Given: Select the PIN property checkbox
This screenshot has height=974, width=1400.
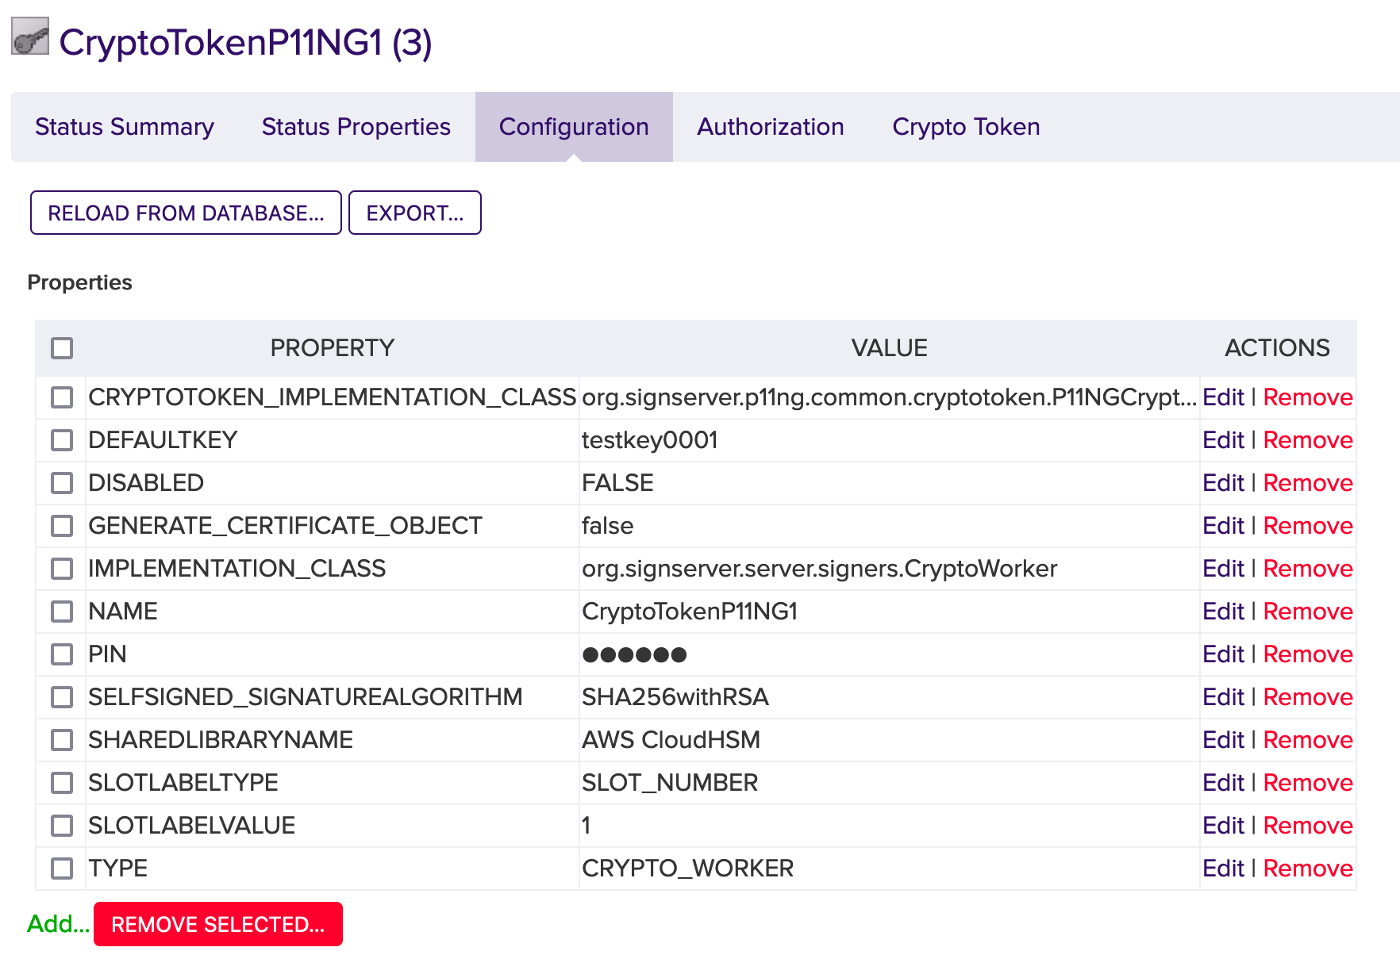Looking at the screenshot, I should [62, 654].
